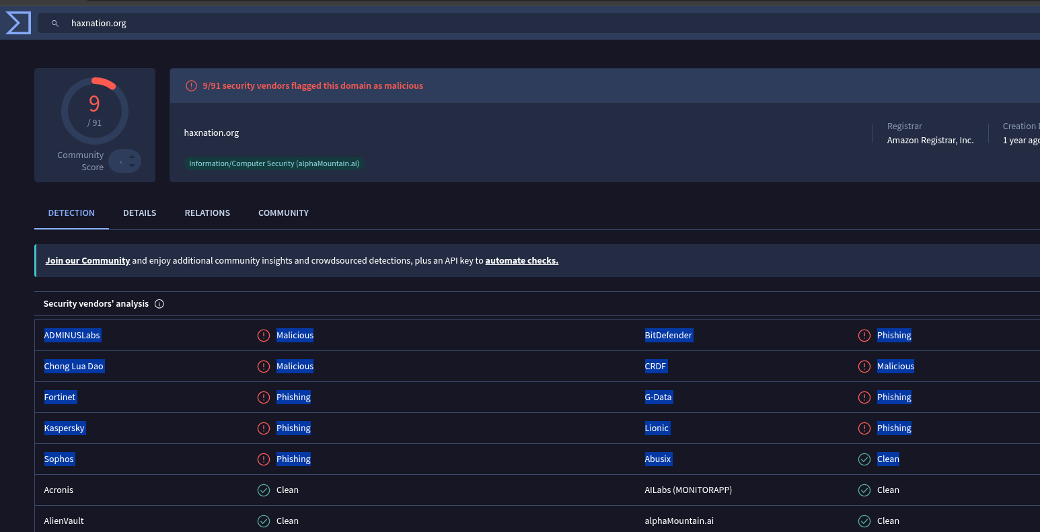
Task: Click the info icon next to Security vendors' analysis
Action: tap(159, 304)
